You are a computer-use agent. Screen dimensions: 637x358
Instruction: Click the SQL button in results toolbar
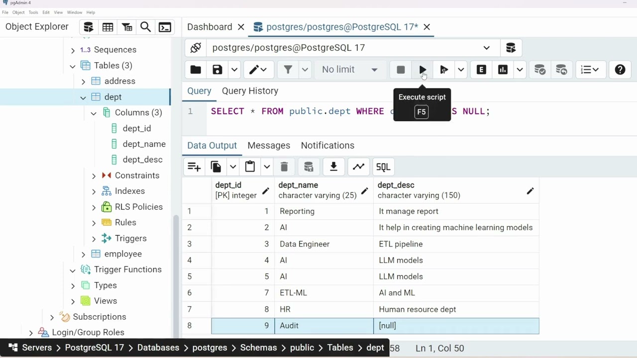pos(383,167)
